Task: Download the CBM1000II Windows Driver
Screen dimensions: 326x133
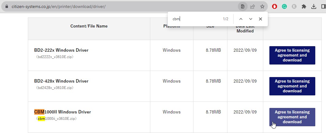Action: (292, 117)
